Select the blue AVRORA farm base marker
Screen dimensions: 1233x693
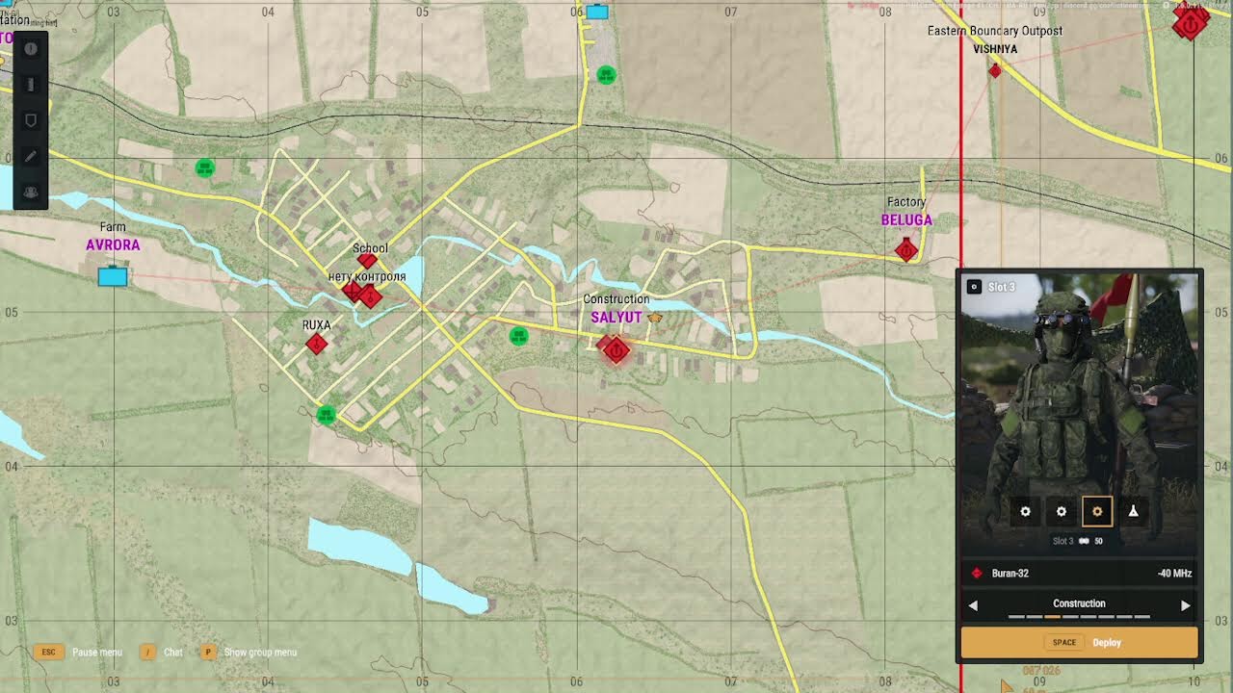click(x=113, y=277)
